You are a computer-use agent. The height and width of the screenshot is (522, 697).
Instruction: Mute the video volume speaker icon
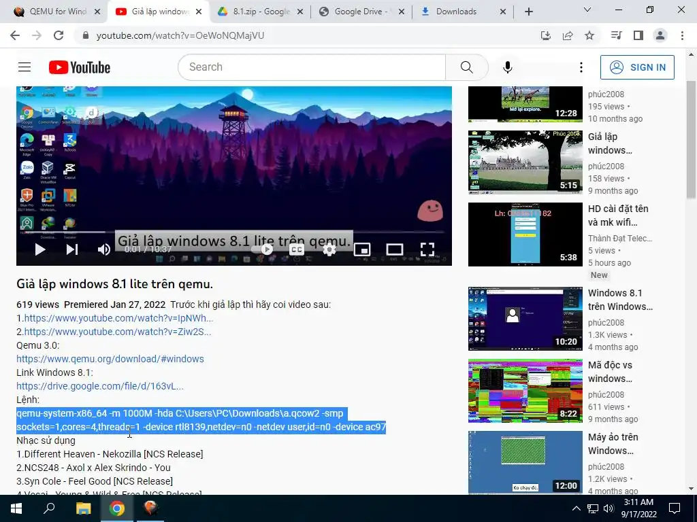pyautogui.click(x=103, y=249)
